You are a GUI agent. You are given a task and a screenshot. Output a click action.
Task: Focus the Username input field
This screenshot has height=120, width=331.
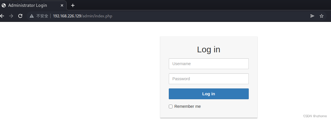[x=208, y=64]
